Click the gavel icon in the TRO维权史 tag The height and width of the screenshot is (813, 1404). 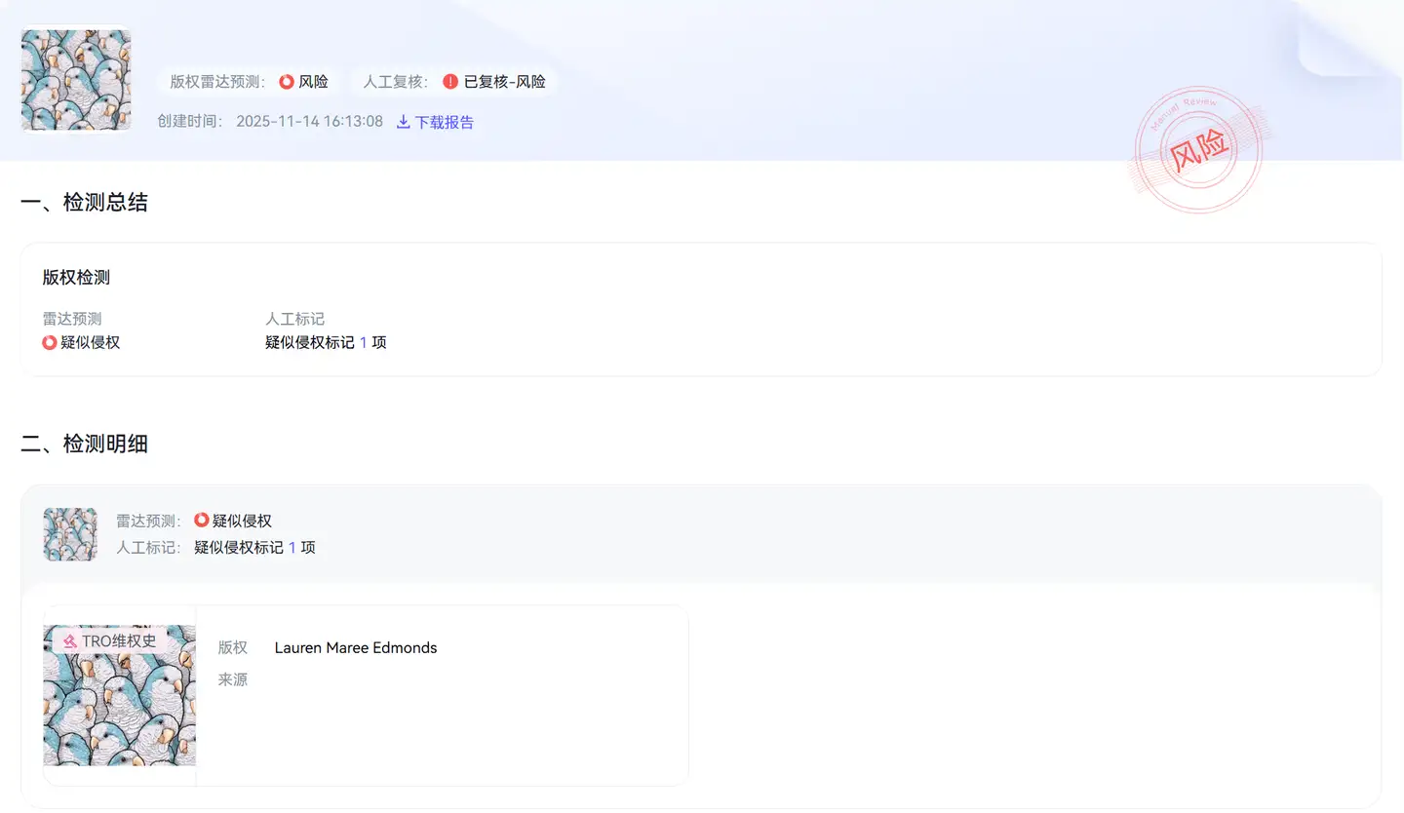[69, 641]
